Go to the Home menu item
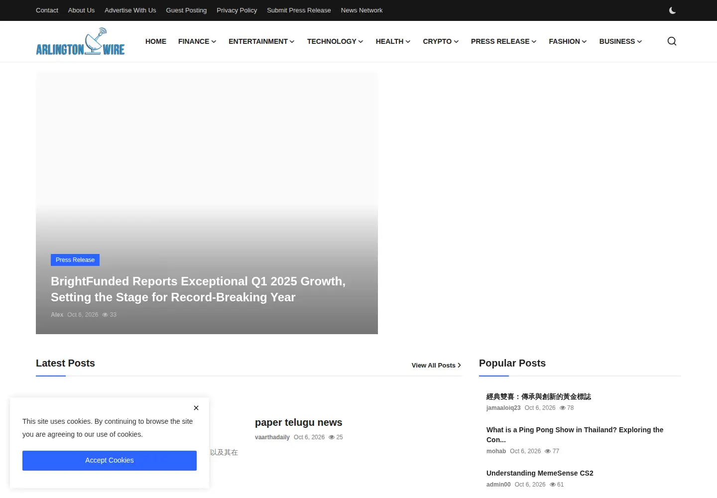 click(156, 41)
